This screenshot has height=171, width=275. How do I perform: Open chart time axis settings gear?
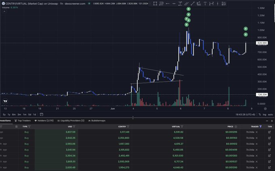pos(265,109)
